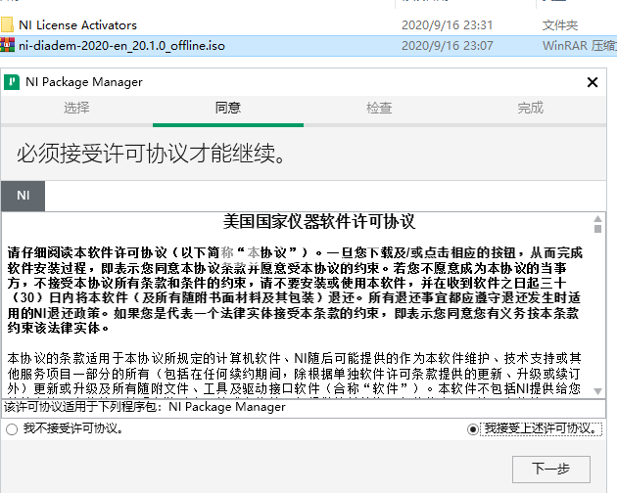The width and height of the screenshot is (617, 493).
Task: Click the NI Package Manager title text
Action: coord(84,82)
